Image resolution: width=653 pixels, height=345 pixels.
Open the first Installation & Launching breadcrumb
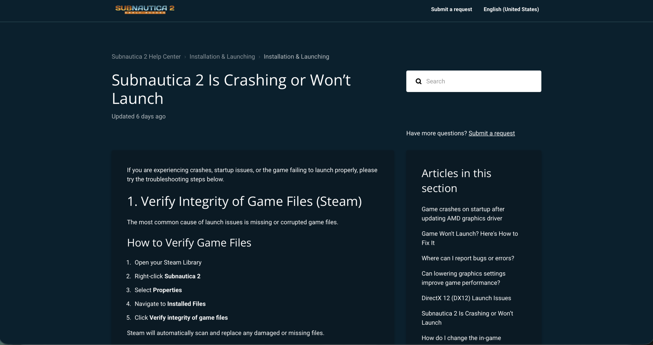(222, 57)
